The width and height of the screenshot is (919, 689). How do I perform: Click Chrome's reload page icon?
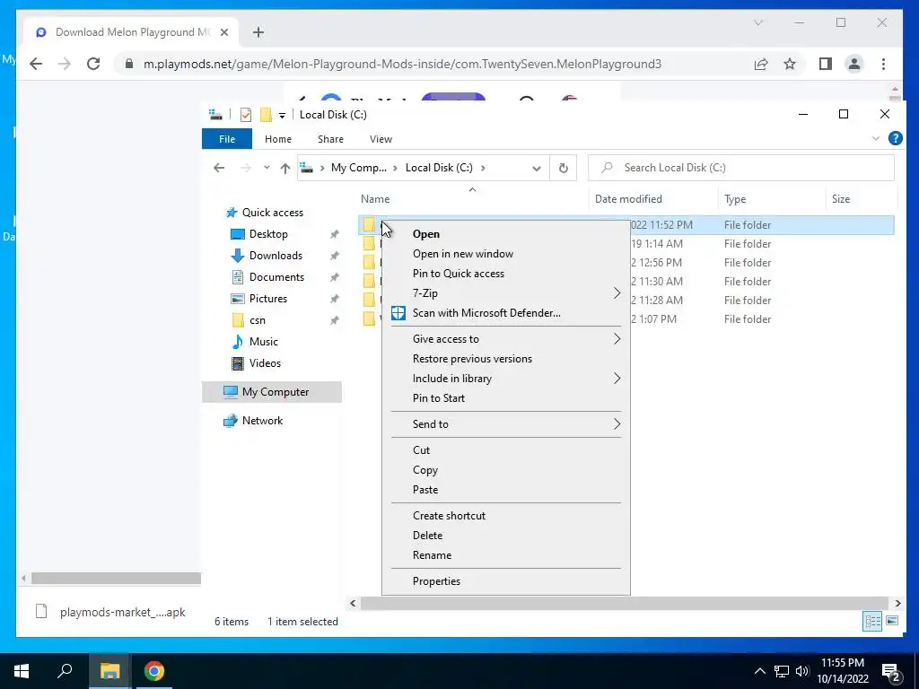[93, 64]
